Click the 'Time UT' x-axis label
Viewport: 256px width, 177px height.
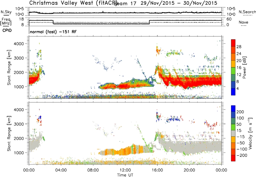tap(125, 175)
